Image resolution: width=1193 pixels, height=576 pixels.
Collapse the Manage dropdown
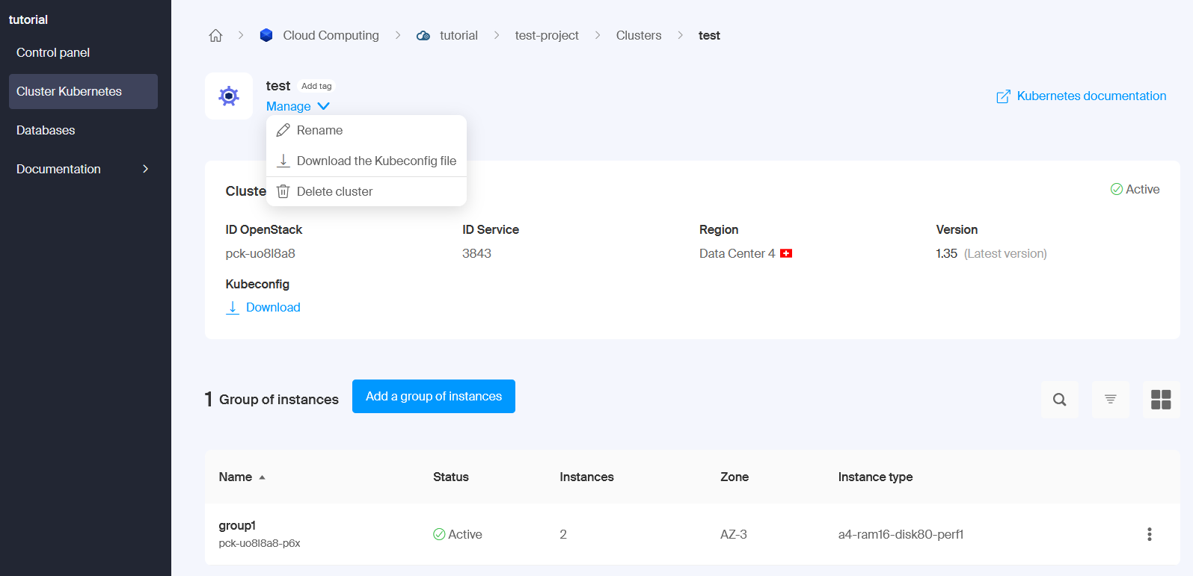coord(298,106)
